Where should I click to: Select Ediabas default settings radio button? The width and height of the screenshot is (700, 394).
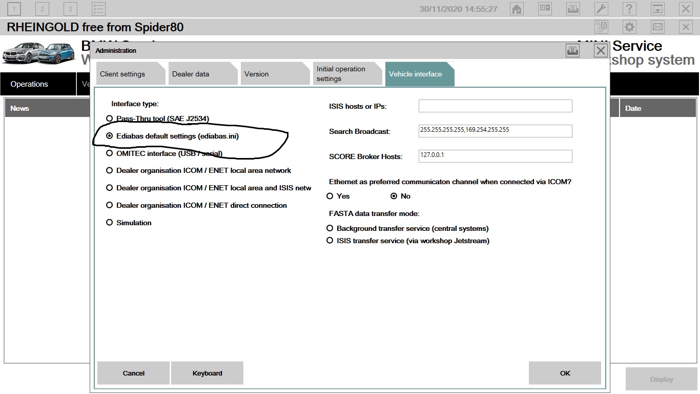[109, 136]
